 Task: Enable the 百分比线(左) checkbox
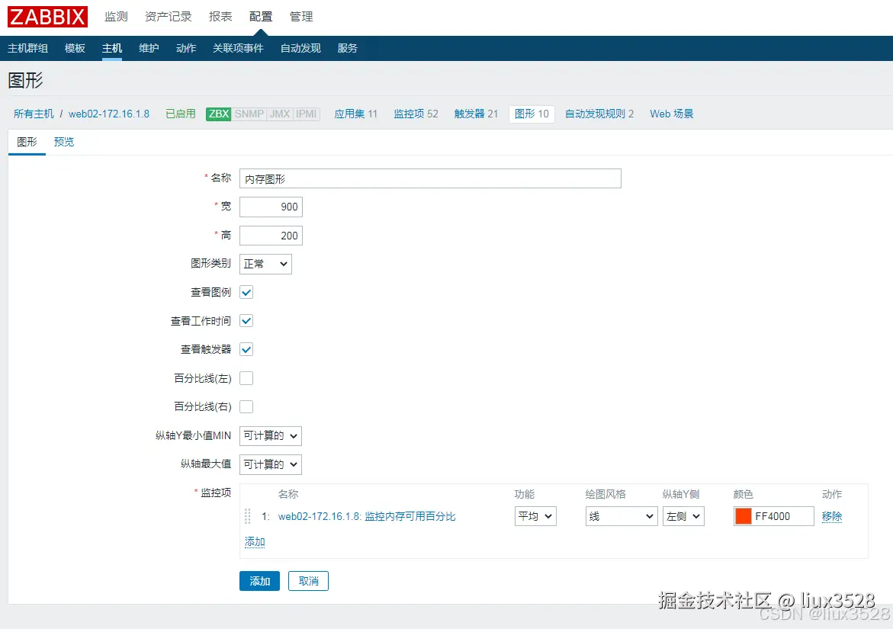point(246,377)
